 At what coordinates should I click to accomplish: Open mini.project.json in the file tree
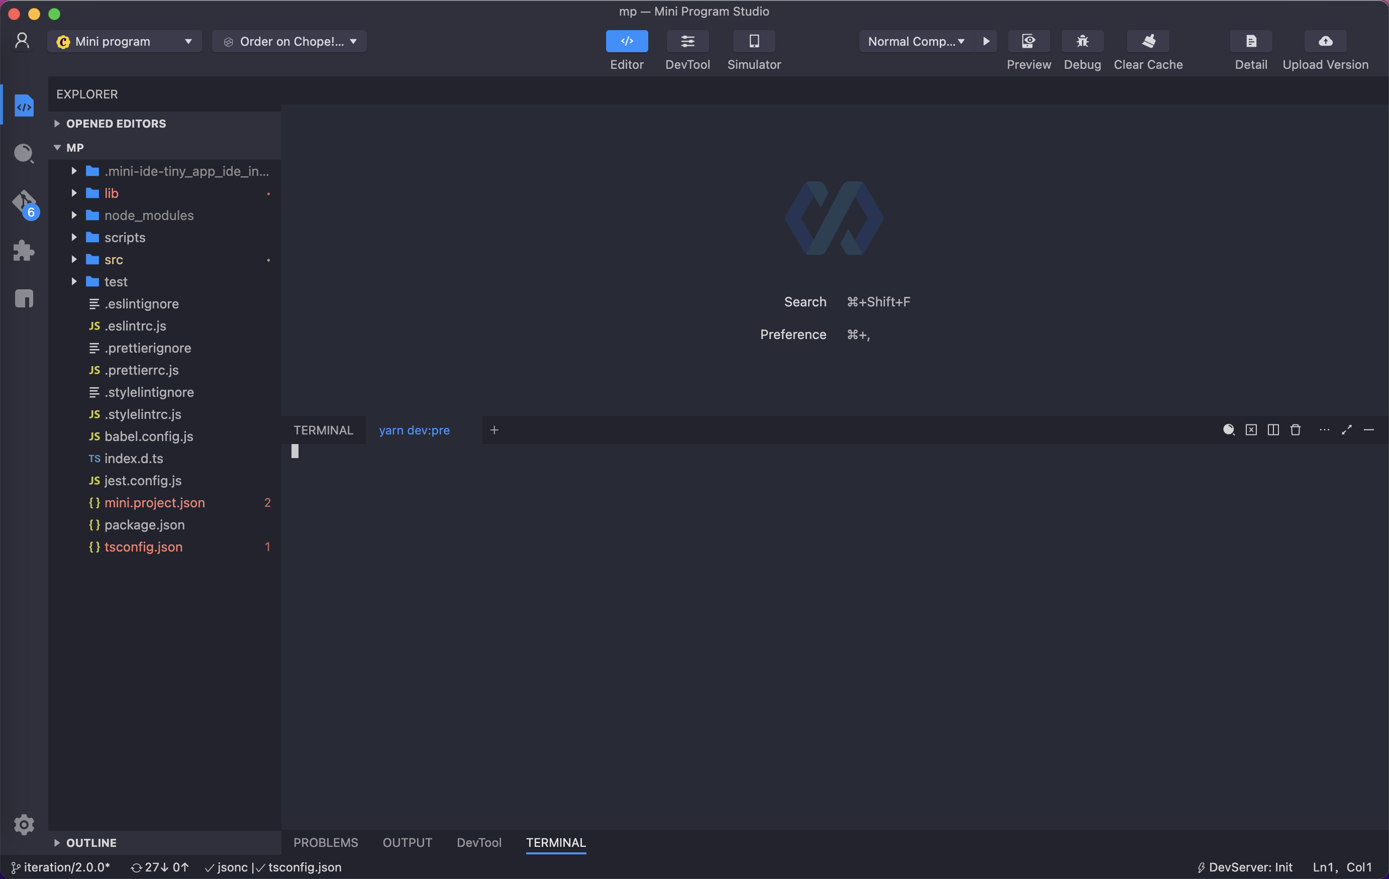click(x=154, y=503)
